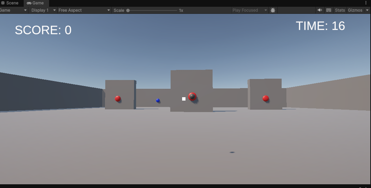This screenshot has height=188, width=371.
Task: Mute audio with the speaker icon
Action: (x=320, y=10)
